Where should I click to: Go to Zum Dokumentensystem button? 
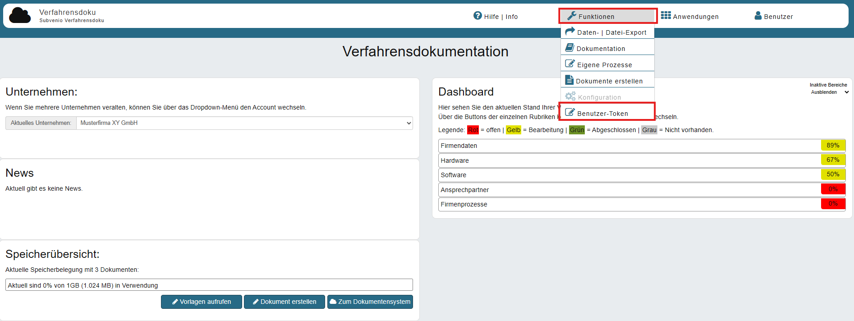click(x=370, y=302)
